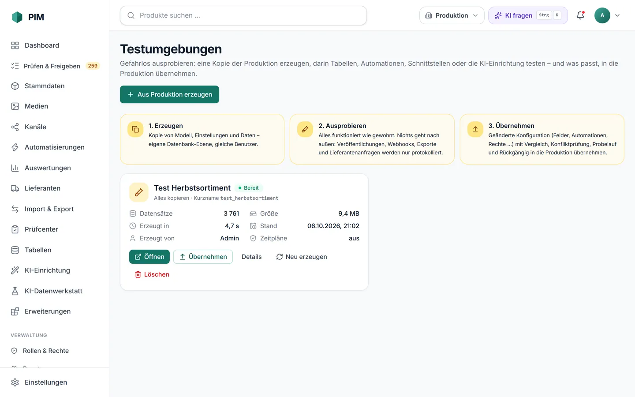
Task: Click Neu erzeugen to regenerate
Action: point(302,257)
